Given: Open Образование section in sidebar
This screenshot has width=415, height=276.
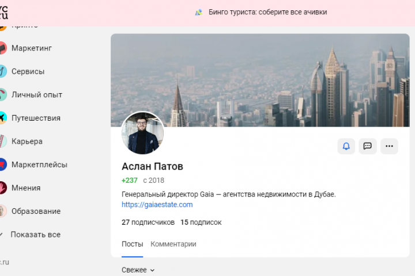Looking at the screenshot, I should (x=36, y=211).
